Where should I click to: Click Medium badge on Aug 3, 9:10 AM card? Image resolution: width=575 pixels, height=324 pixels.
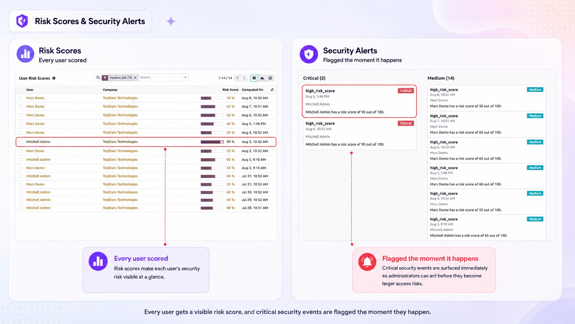(535, 219)
